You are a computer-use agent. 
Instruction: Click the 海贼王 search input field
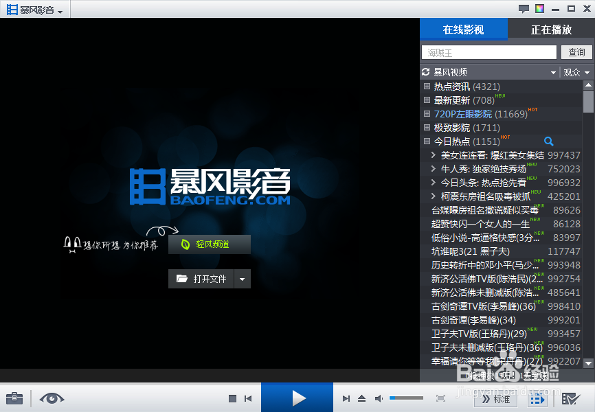coord(489,52)
